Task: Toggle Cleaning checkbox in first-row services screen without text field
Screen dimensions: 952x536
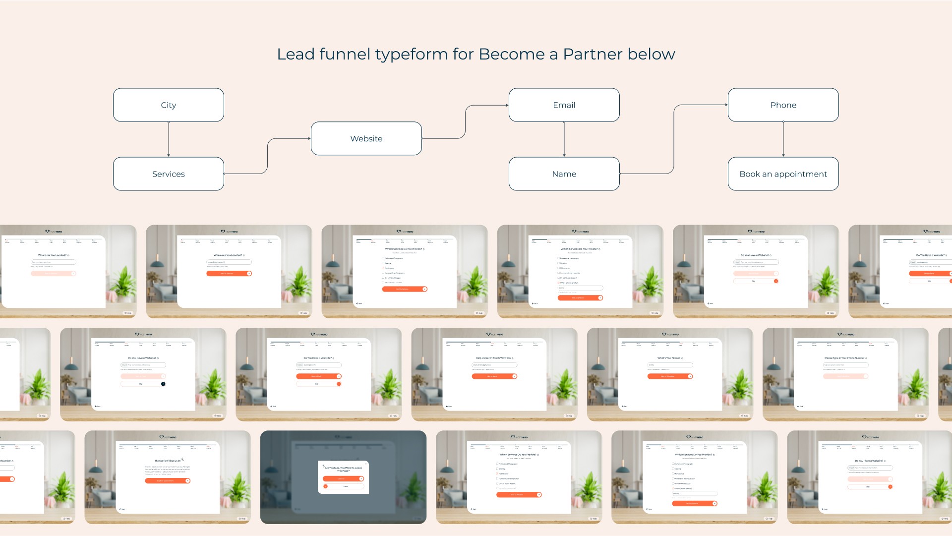Action: pos(383,263)
